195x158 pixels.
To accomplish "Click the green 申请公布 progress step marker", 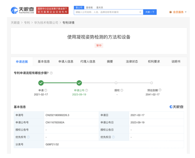I will coord(79,83).
